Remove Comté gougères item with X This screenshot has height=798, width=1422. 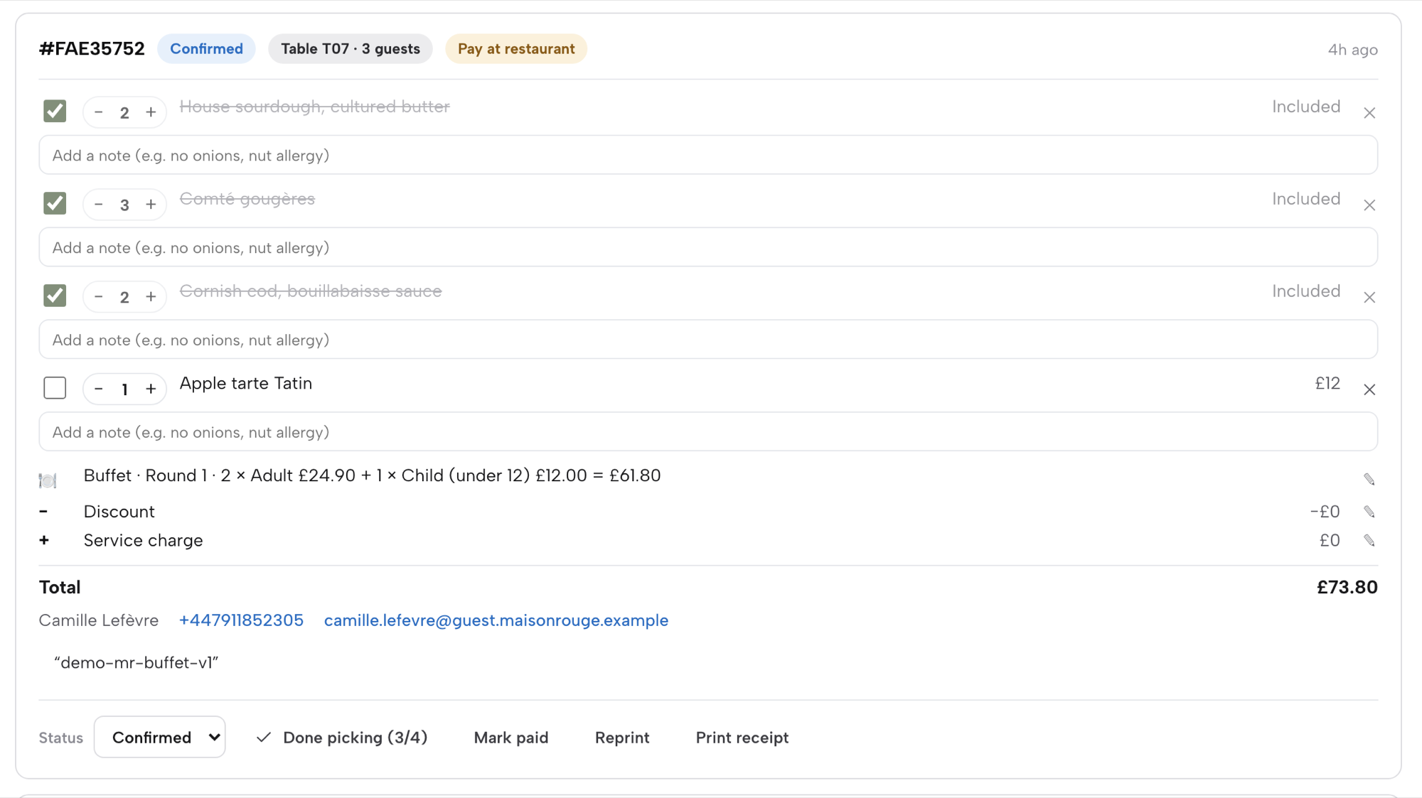tap(1369, 205)
